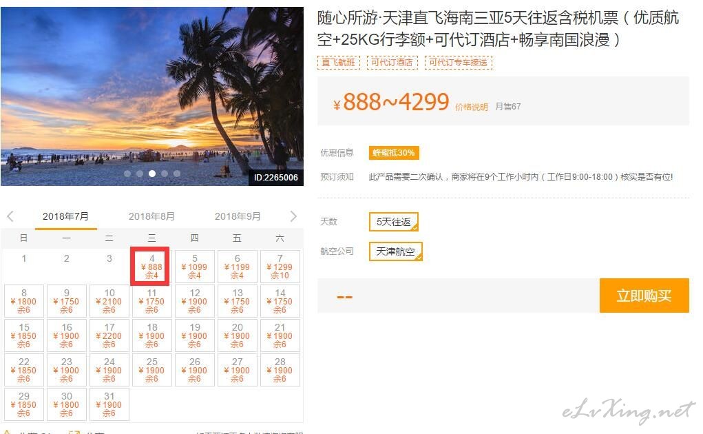Select the 天津航空 airline option
This screenshot has height=434, width=703.
point(395,251)
